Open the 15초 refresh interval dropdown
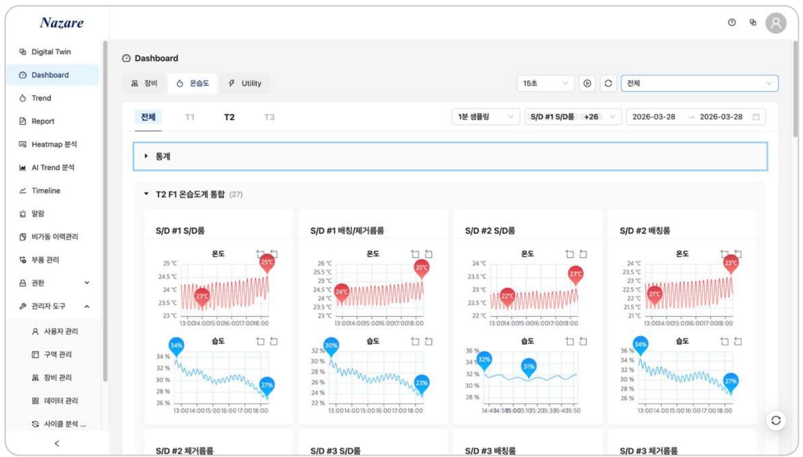 (546, 83)
